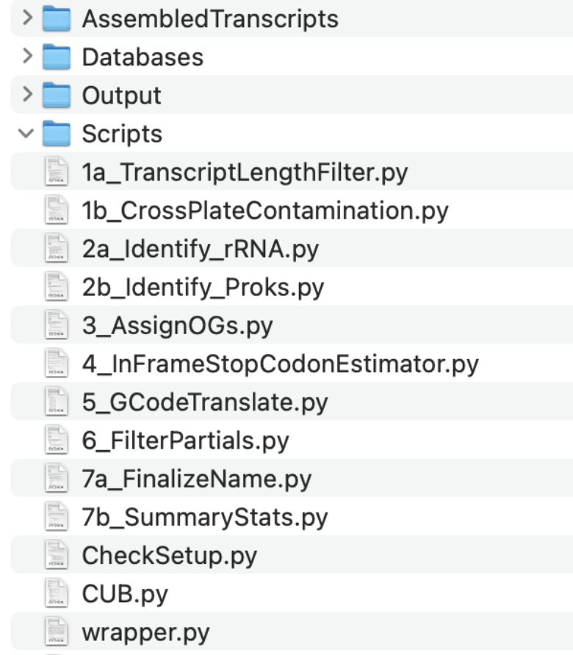Click the Output folder icon

57,95
